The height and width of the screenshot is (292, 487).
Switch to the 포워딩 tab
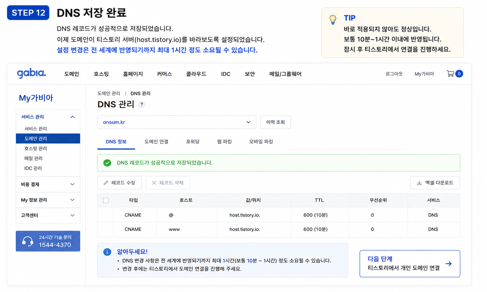(x=193, y=142)
